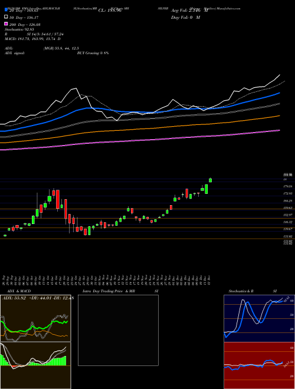Click the 179.58 price axis label
Viewport: 295px width, 389px height.
pos(288,186)
